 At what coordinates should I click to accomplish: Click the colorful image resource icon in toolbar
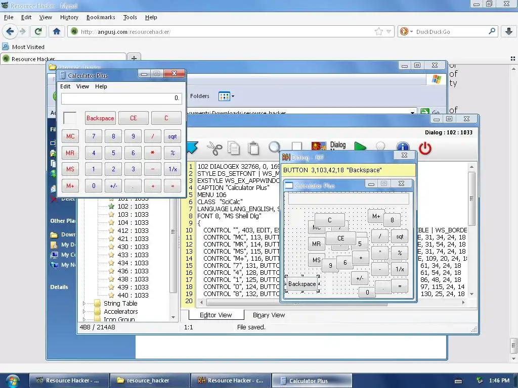(x=319, y=147)
